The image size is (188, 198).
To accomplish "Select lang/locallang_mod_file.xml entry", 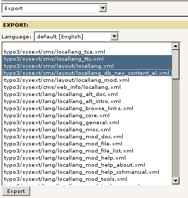I will click(87, 143).
